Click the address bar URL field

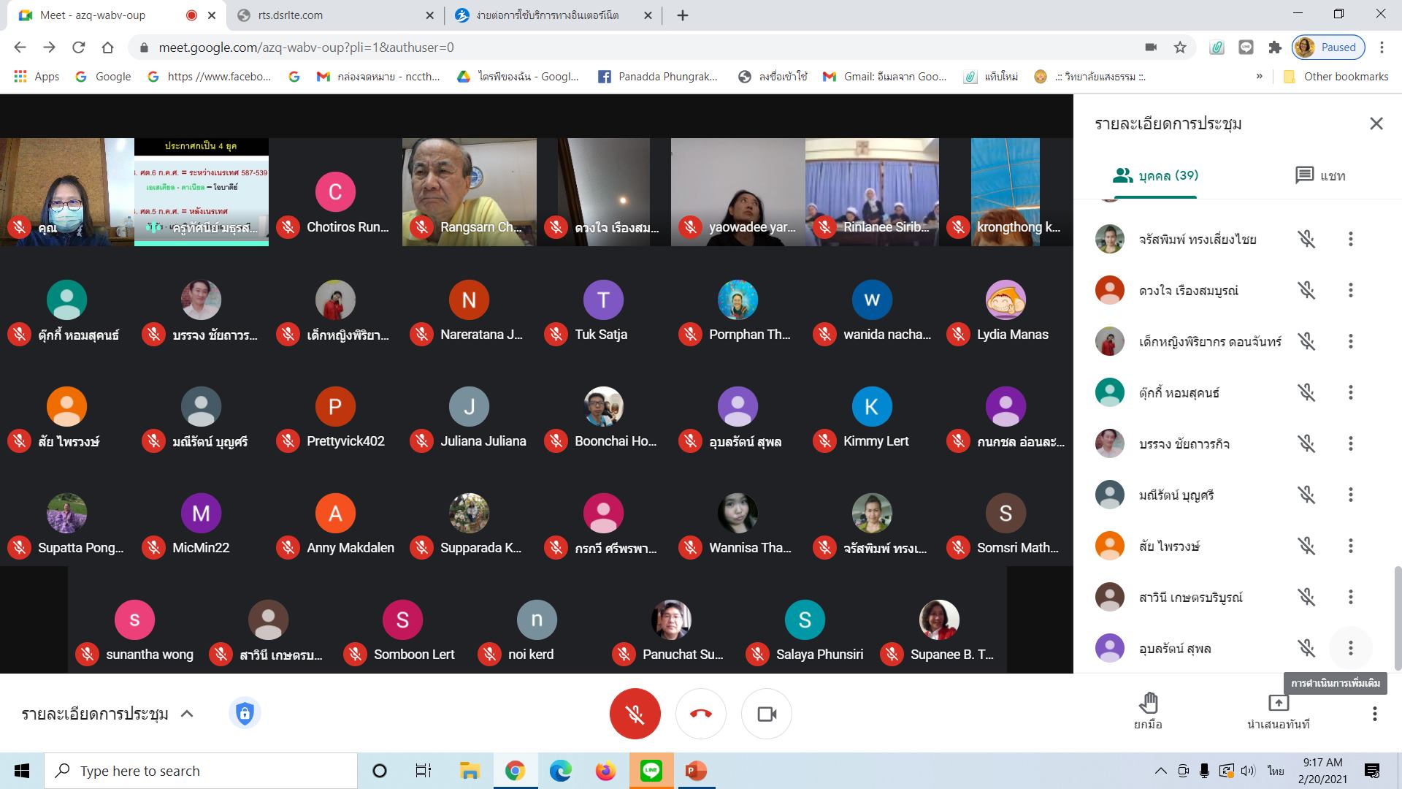tap(635, 47)
